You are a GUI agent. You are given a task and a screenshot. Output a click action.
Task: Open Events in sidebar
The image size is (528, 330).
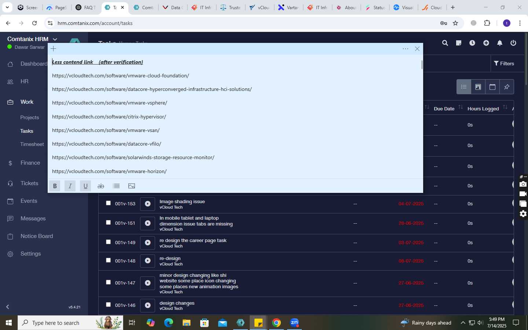pos(29,201)
